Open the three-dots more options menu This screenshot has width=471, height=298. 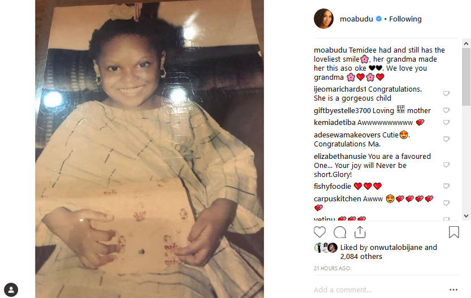[453, 290]
